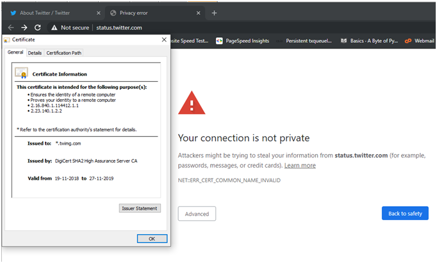Click the valid-from date 19-11-2018
Viewport: 437px width, 263px height.
click(67, 179)
